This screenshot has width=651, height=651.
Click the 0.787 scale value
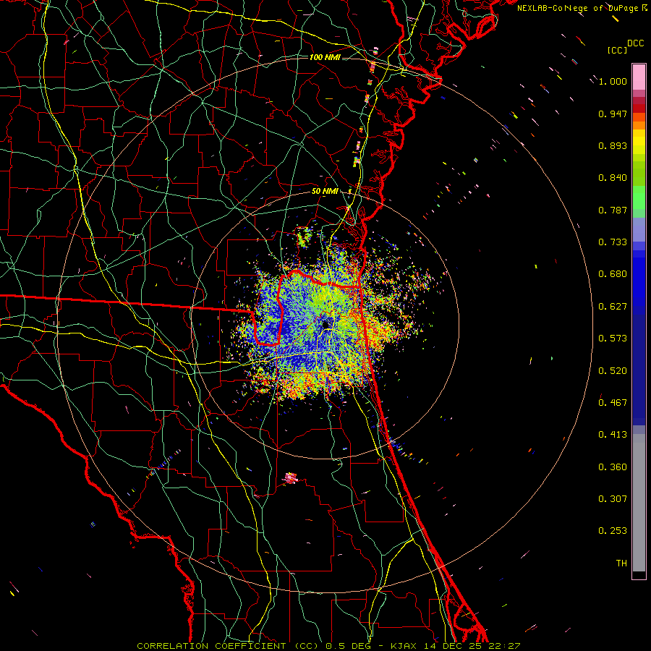click(613, 210)
